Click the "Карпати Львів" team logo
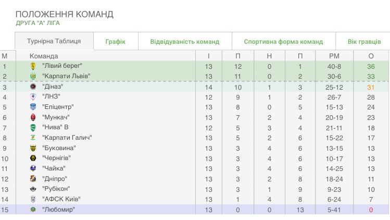390x220 pixels. coord(33,77)
